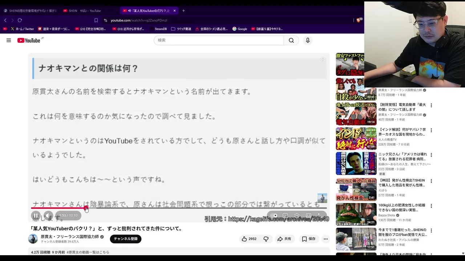
Task: Focus the YouTube 検索 search field
Action: point(219,40)
